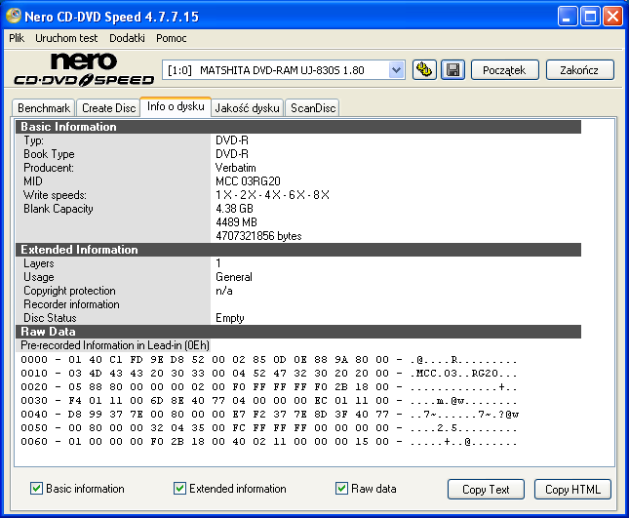Click the Nero disc icon in title bar
The height and width of the screenshot is (518, 629).
(x=14, y=16)
